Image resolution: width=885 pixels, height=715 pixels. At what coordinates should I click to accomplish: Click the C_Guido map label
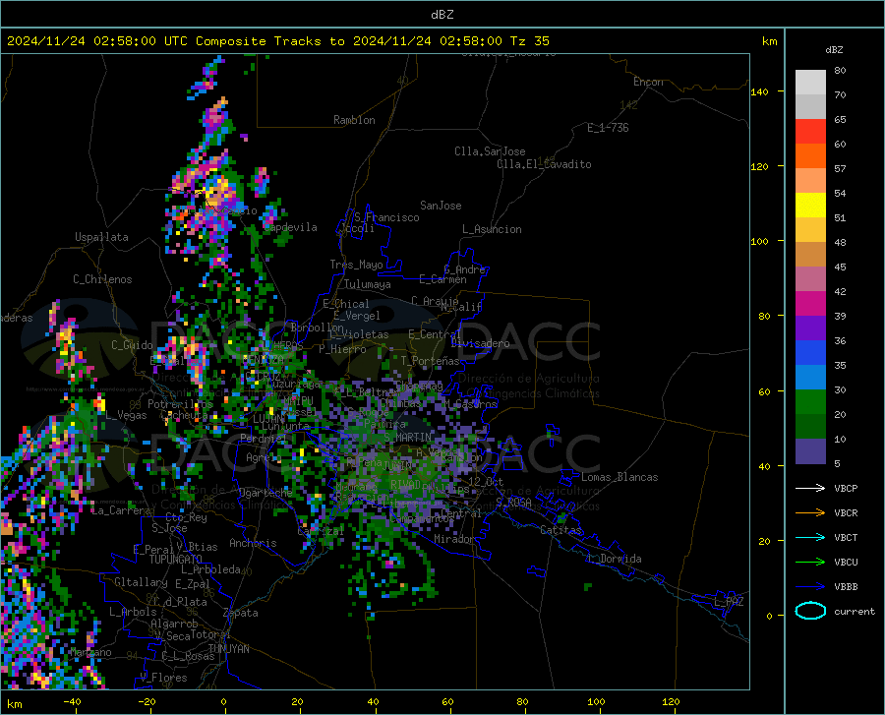[132, 345]
